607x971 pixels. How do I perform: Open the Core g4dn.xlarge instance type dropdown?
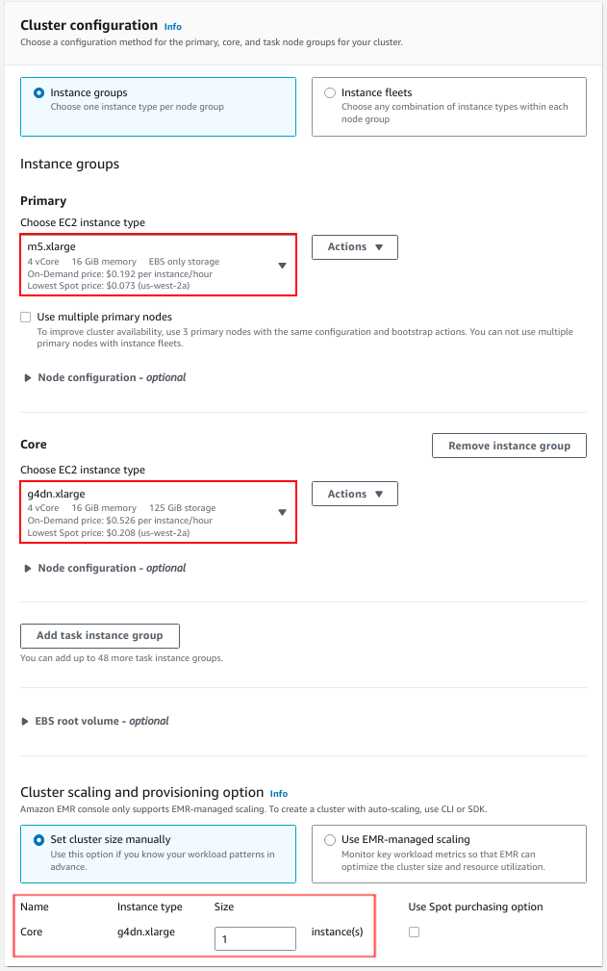click(159, 512)
